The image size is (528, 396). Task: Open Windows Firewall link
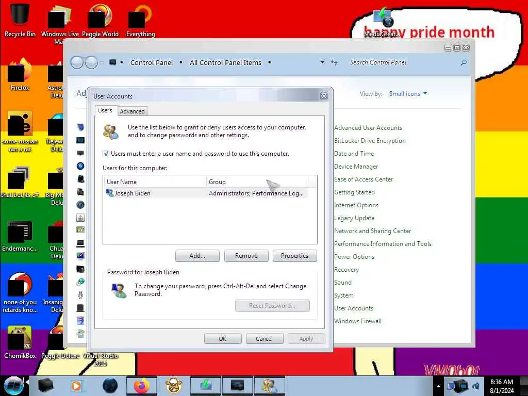(x=358, y=321)
